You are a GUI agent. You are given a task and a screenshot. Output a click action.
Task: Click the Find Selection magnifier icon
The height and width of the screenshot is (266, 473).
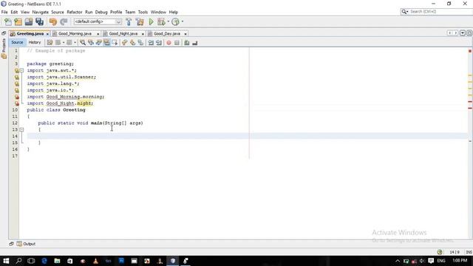click(83, 43)
